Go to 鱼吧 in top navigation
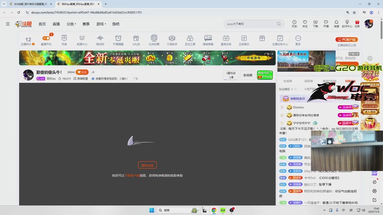 point(116,24)
